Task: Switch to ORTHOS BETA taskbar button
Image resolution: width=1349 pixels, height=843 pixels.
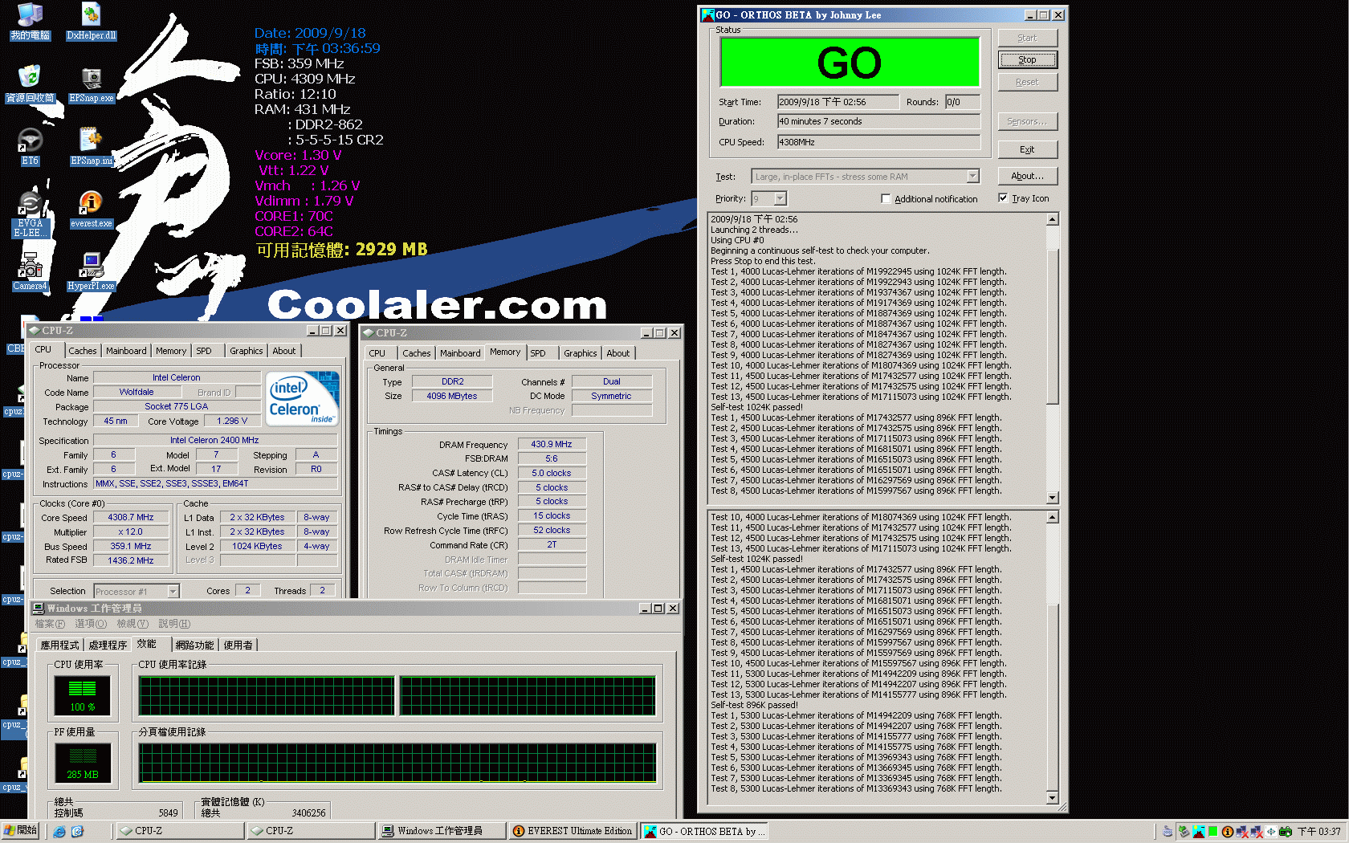Action: (x=704, y=831)
